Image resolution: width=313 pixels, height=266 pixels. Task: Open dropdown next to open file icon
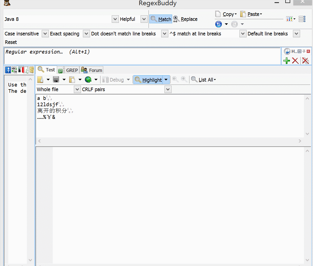pyautogui.click(x=48, y=80)
